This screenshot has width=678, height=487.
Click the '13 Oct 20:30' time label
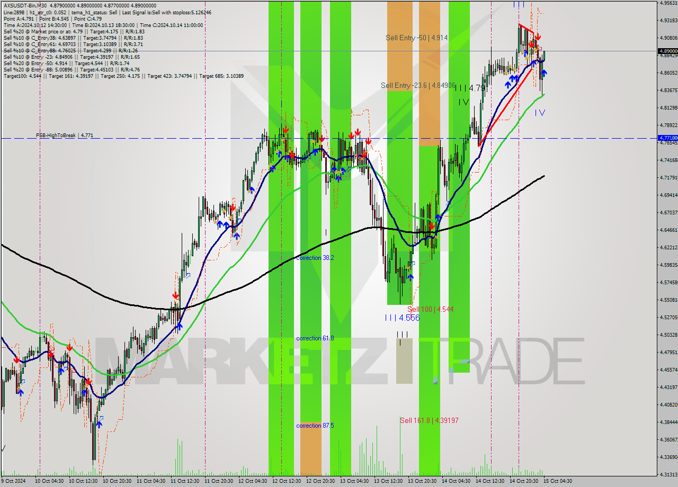point(423,481)
